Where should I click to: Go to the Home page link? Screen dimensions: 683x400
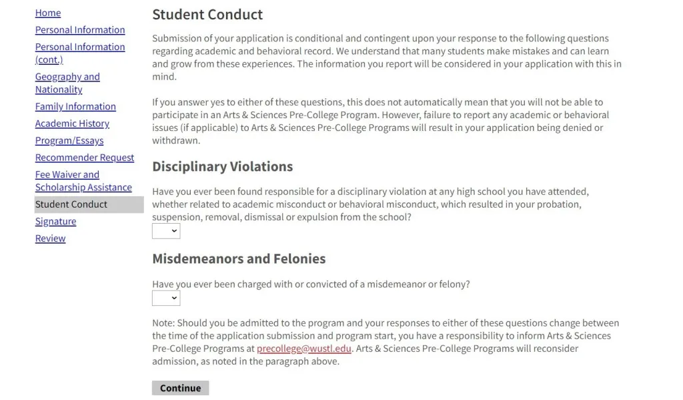(x=48, y=13)
